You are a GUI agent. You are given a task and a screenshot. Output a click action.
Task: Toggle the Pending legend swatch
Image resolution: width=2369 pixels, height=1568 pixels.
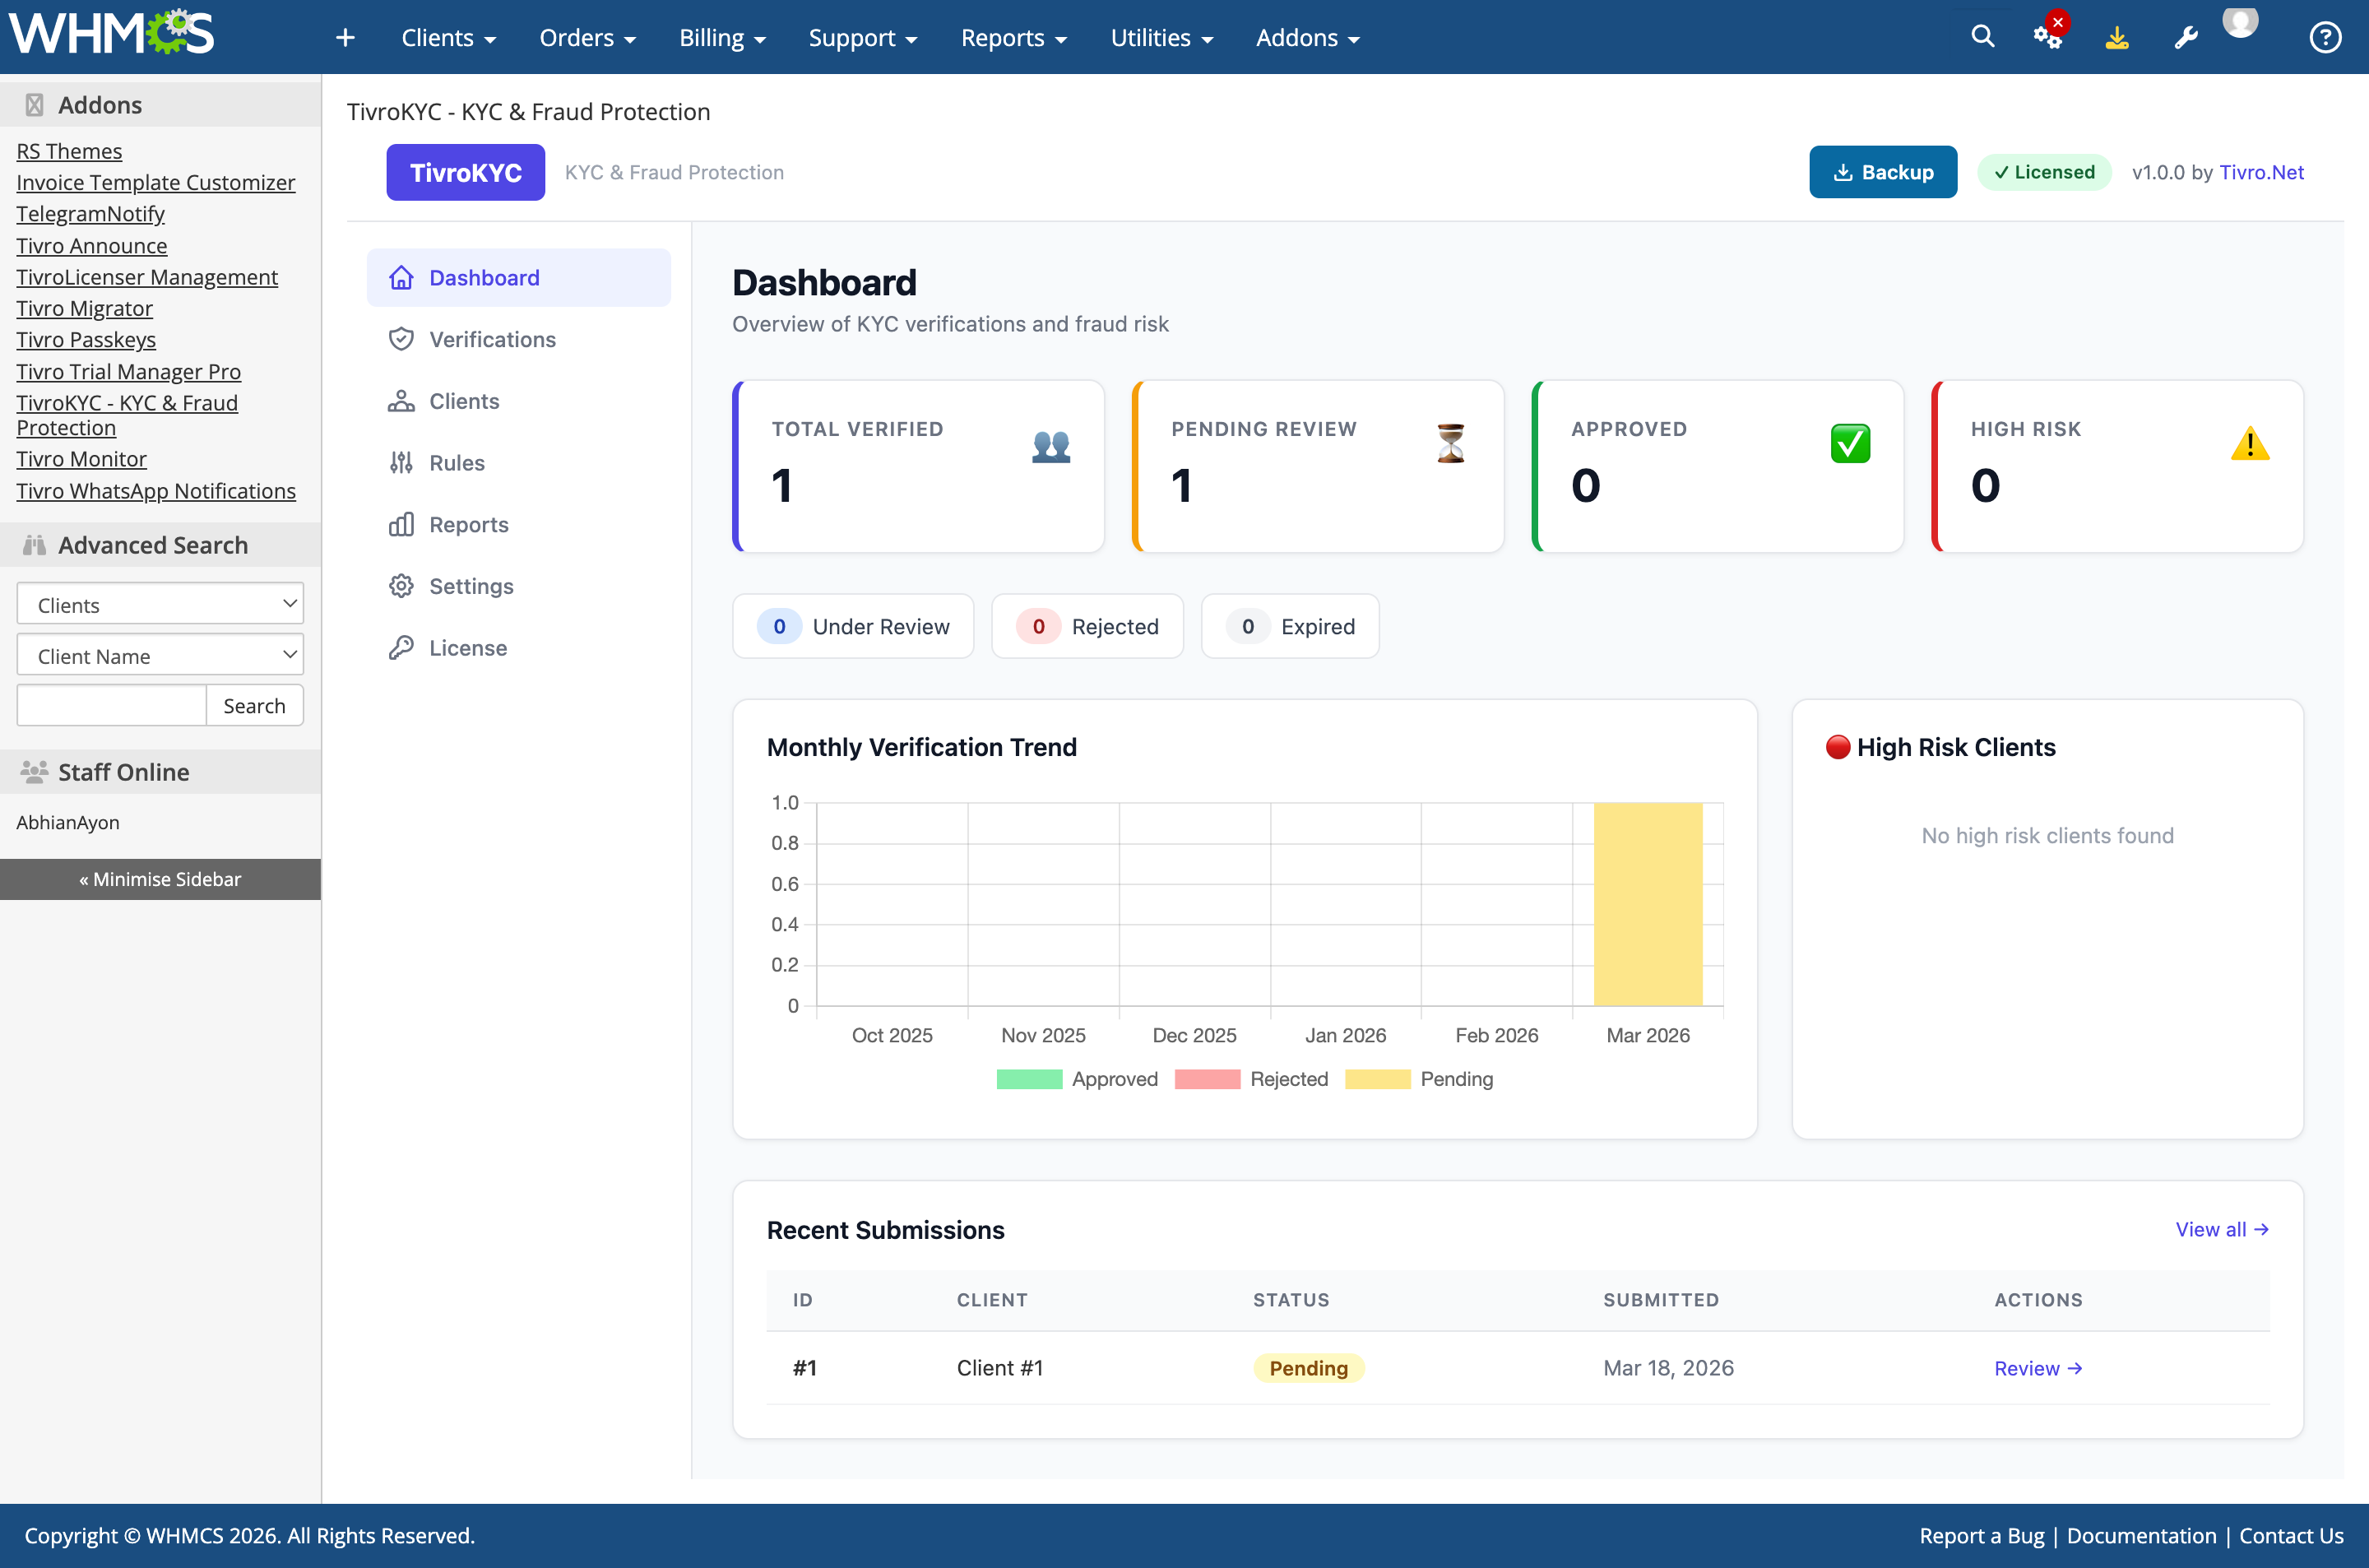click(1378, 1079)
